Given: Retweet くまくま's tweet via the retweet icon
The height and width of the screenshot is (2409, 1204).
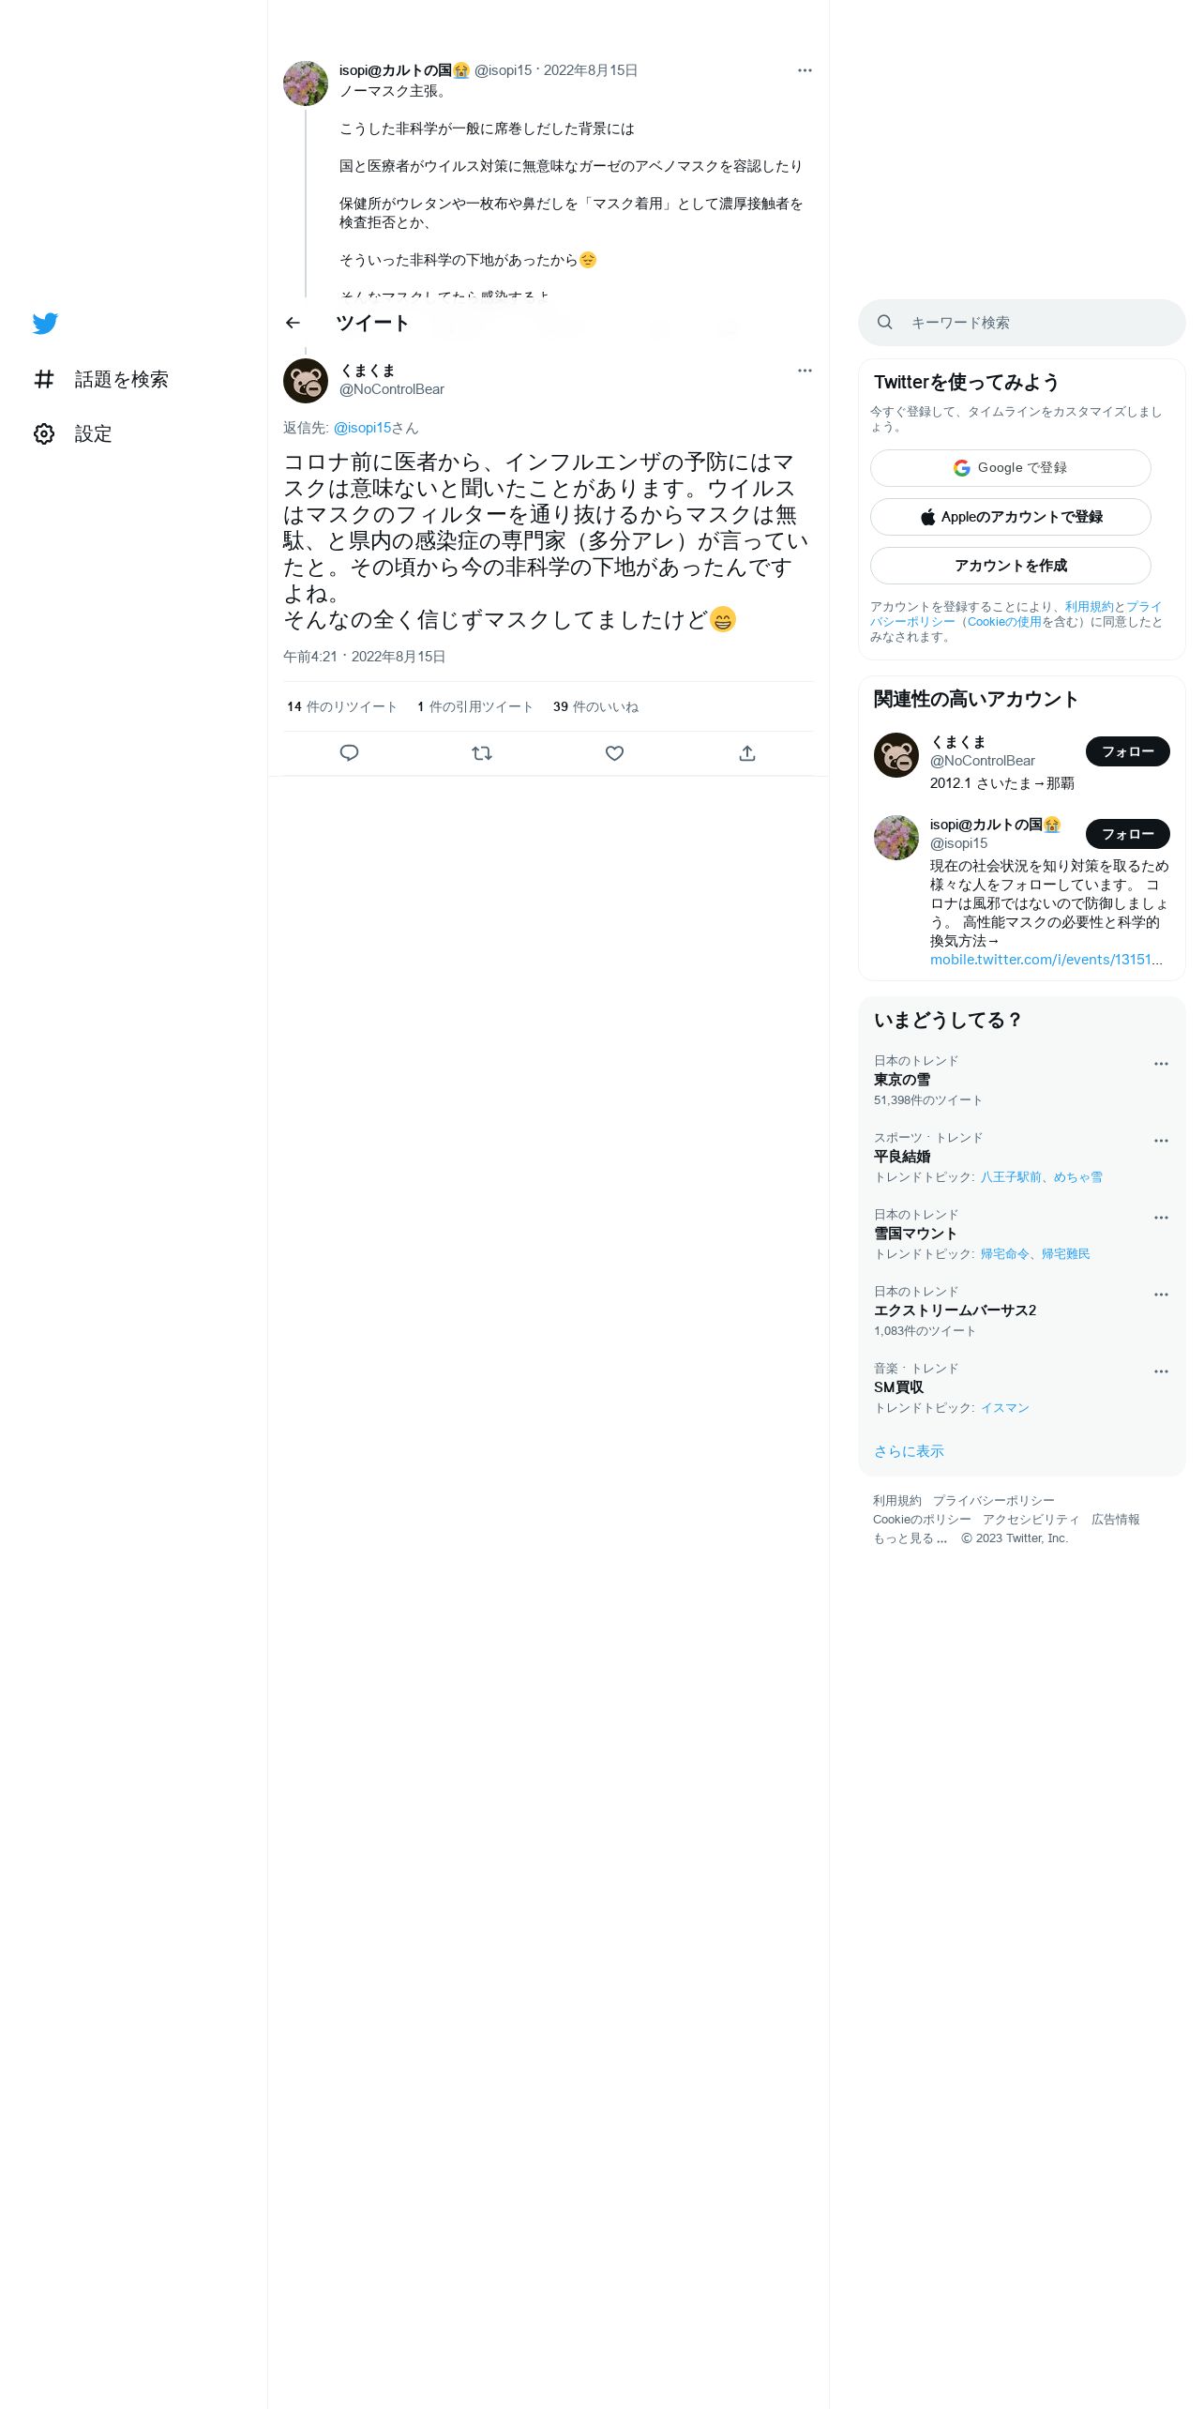Looking at the screenshot, I should [x=482, y=753].
